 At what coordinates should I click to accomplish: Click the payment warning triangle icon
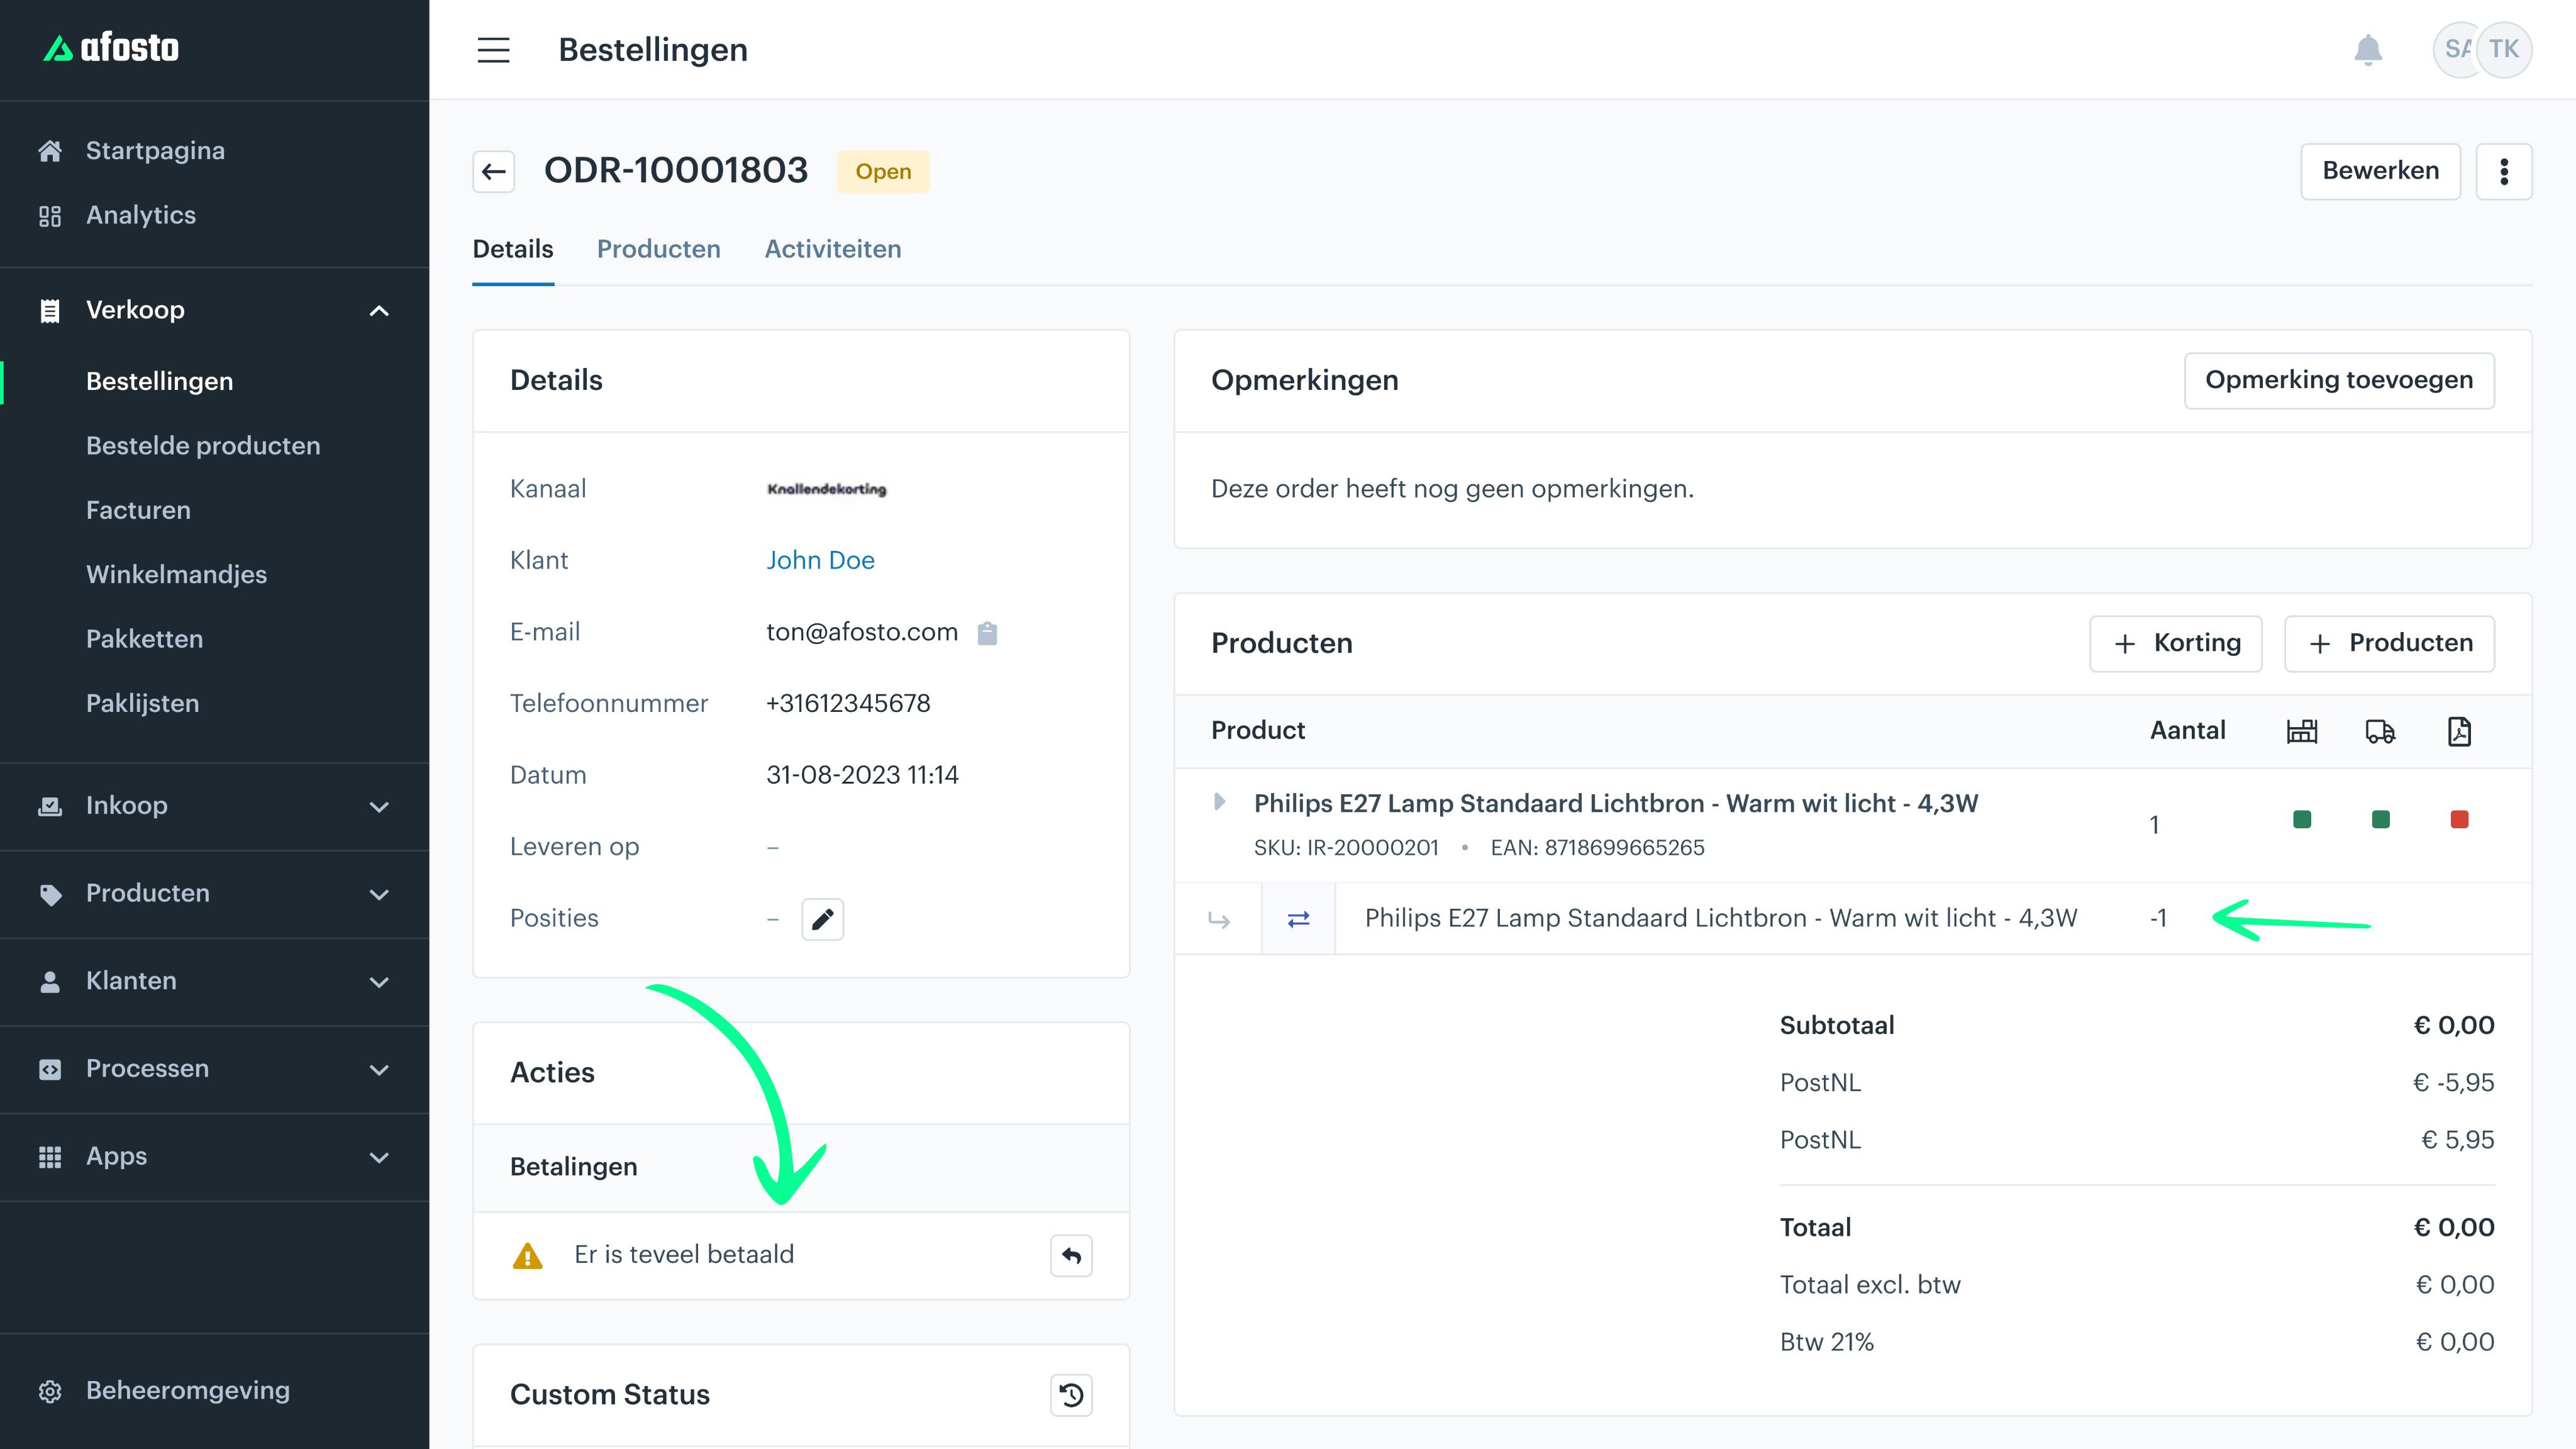527,1255
